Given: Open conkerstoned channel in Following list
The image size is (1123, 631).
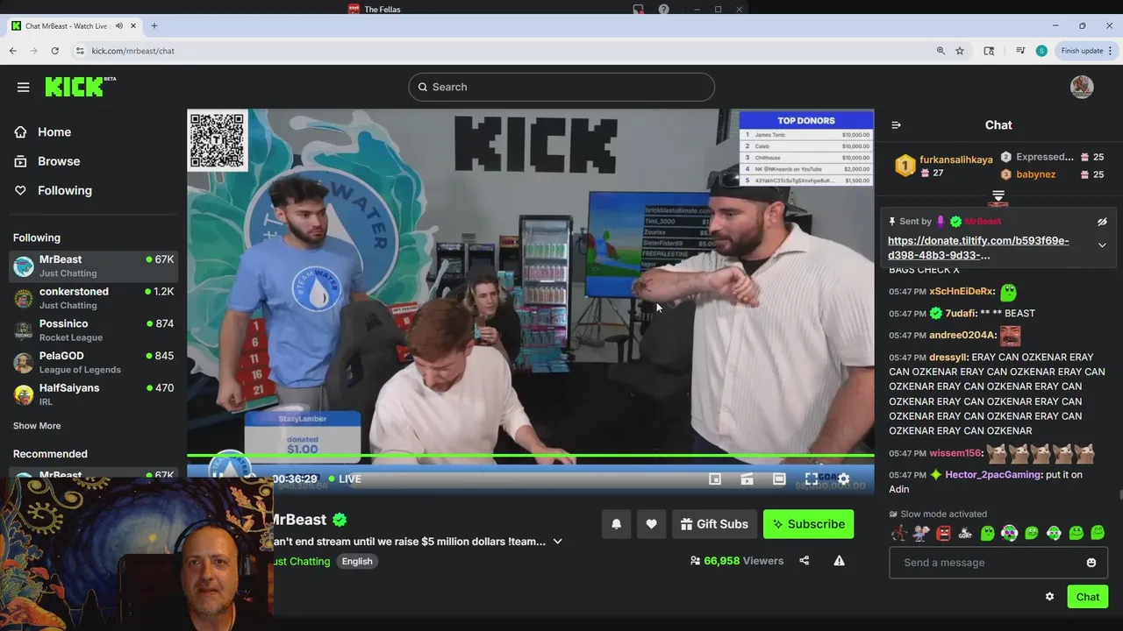Looking at the screenshot, I should pos(93,298).
